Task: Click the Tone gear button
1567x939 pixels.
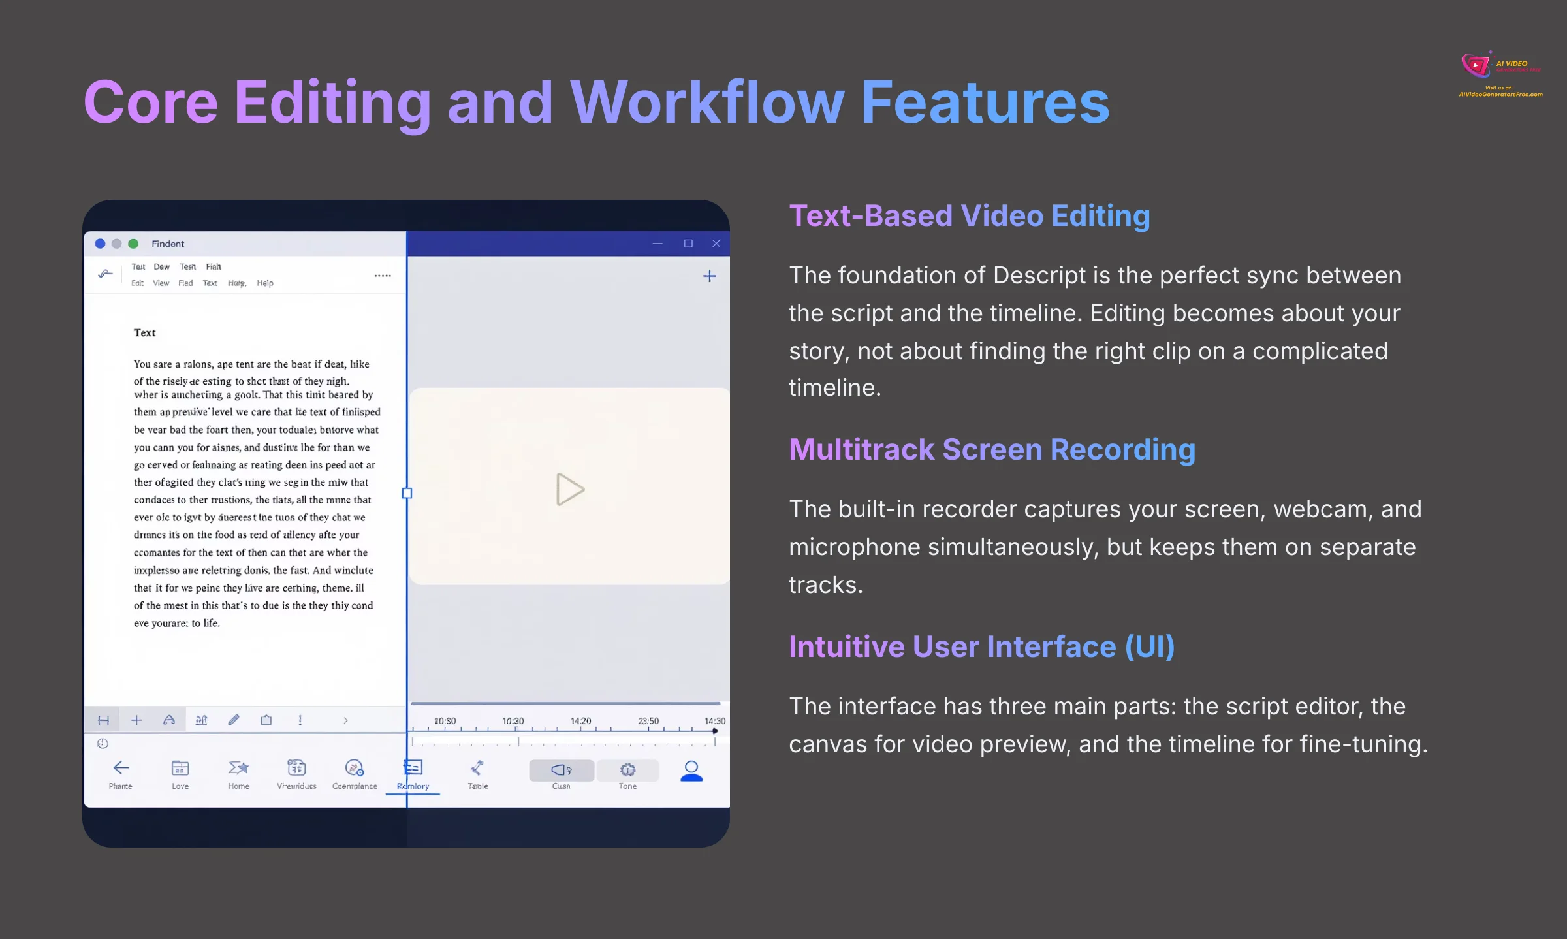Action: 627,771
